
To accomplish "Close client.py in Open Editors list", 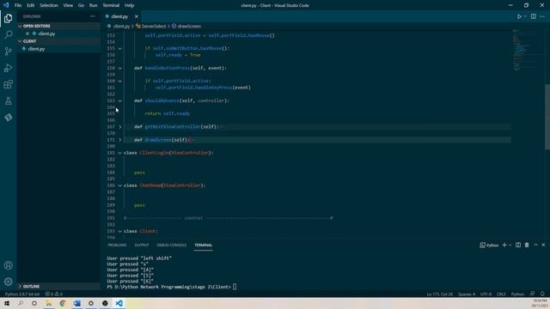I will point(27,33).
